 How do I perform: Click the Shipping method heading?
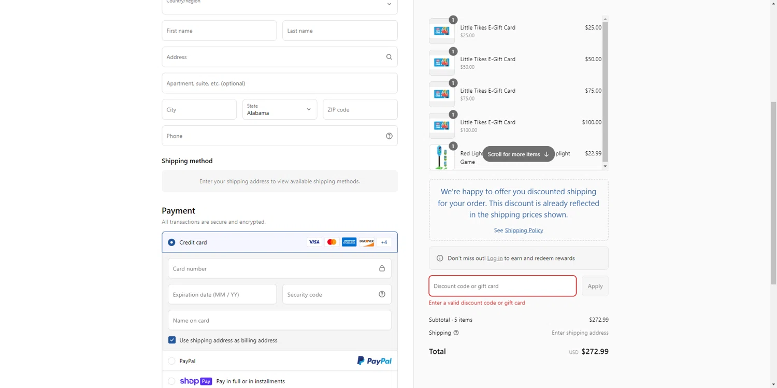point(187,161)
